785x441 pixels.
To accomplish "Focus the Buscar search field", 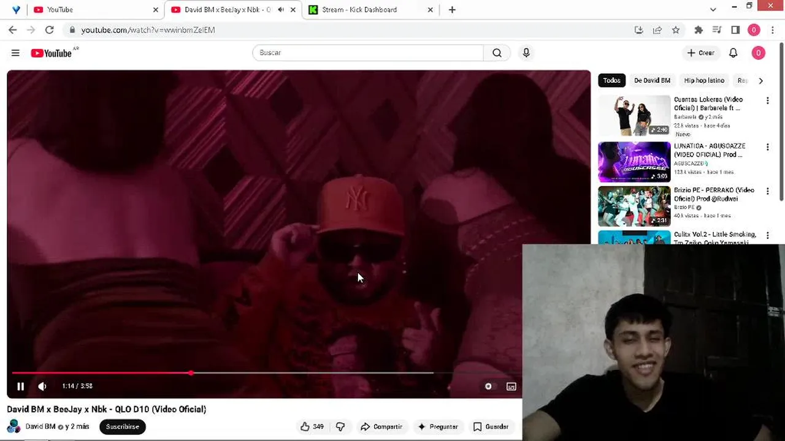I will pyautogui.click(x=368, y=53).
